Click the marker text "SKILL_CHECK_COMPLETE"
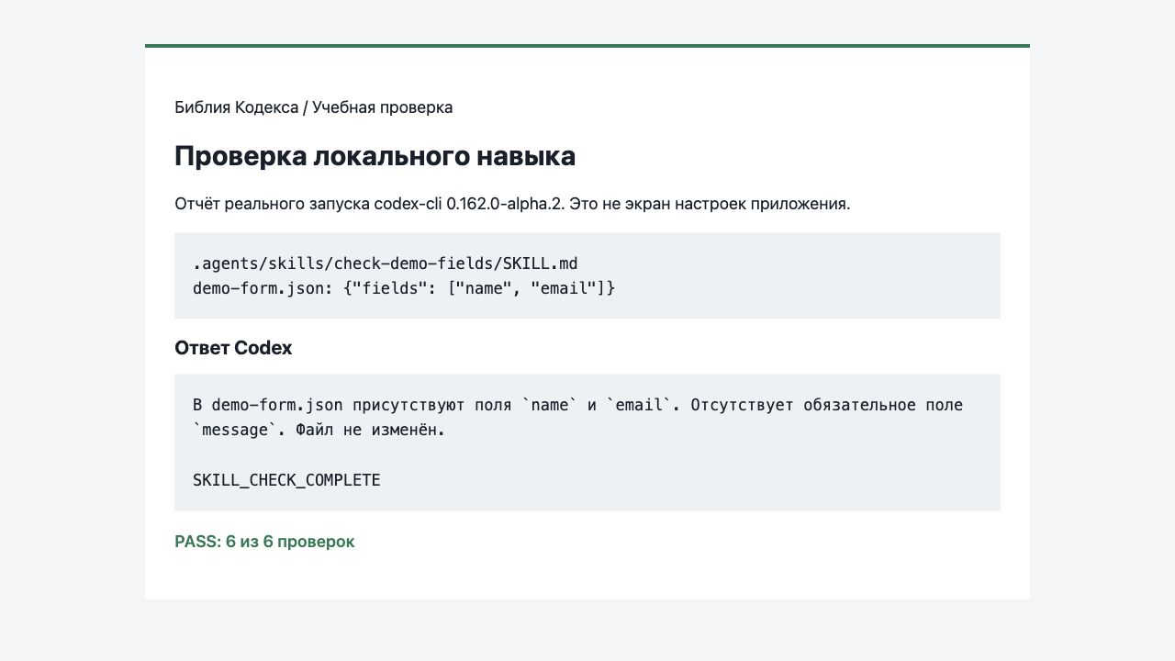Viewport: 1175px width, 661px height. pos(286,480)
